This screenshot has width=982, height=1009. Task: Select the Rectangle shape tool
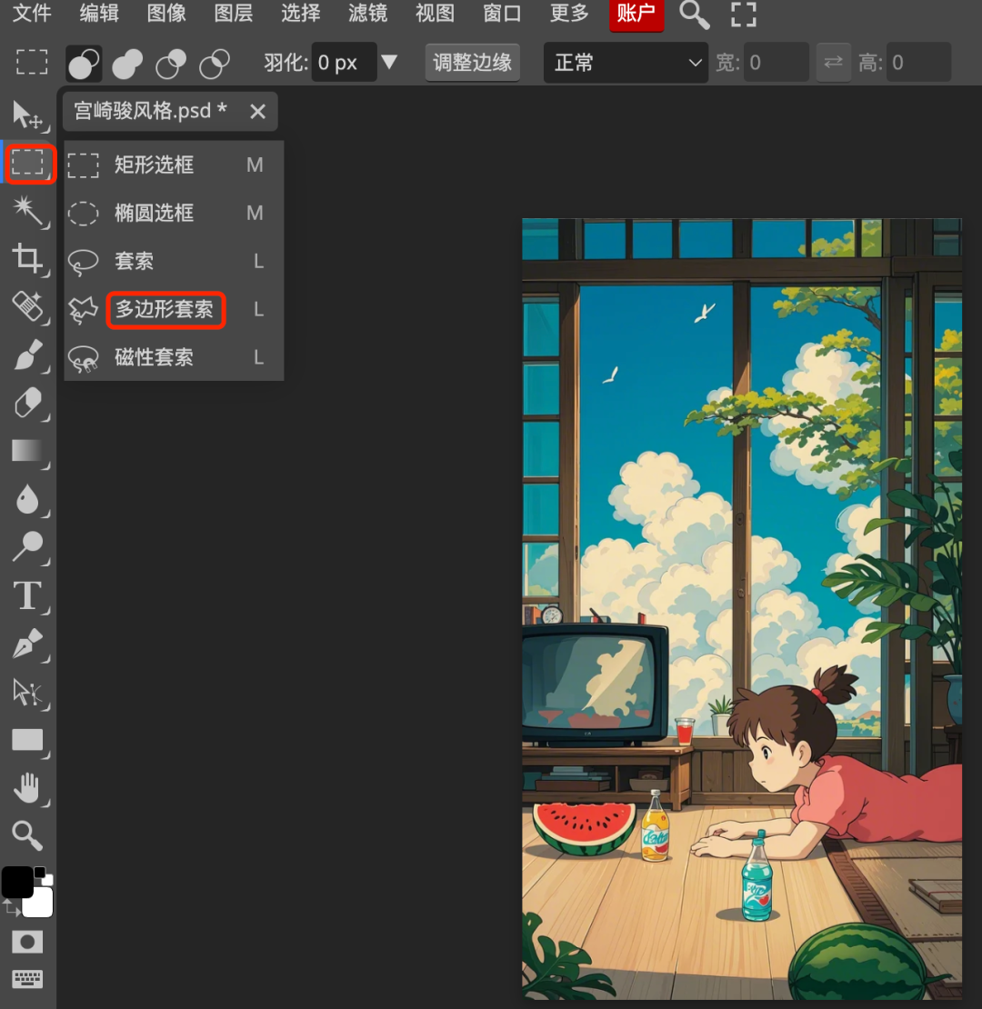[27, 740]
